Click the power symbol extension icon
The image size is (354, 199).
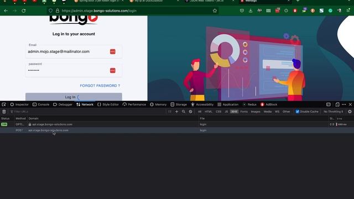pyautogui.click(x=286, y=11)
